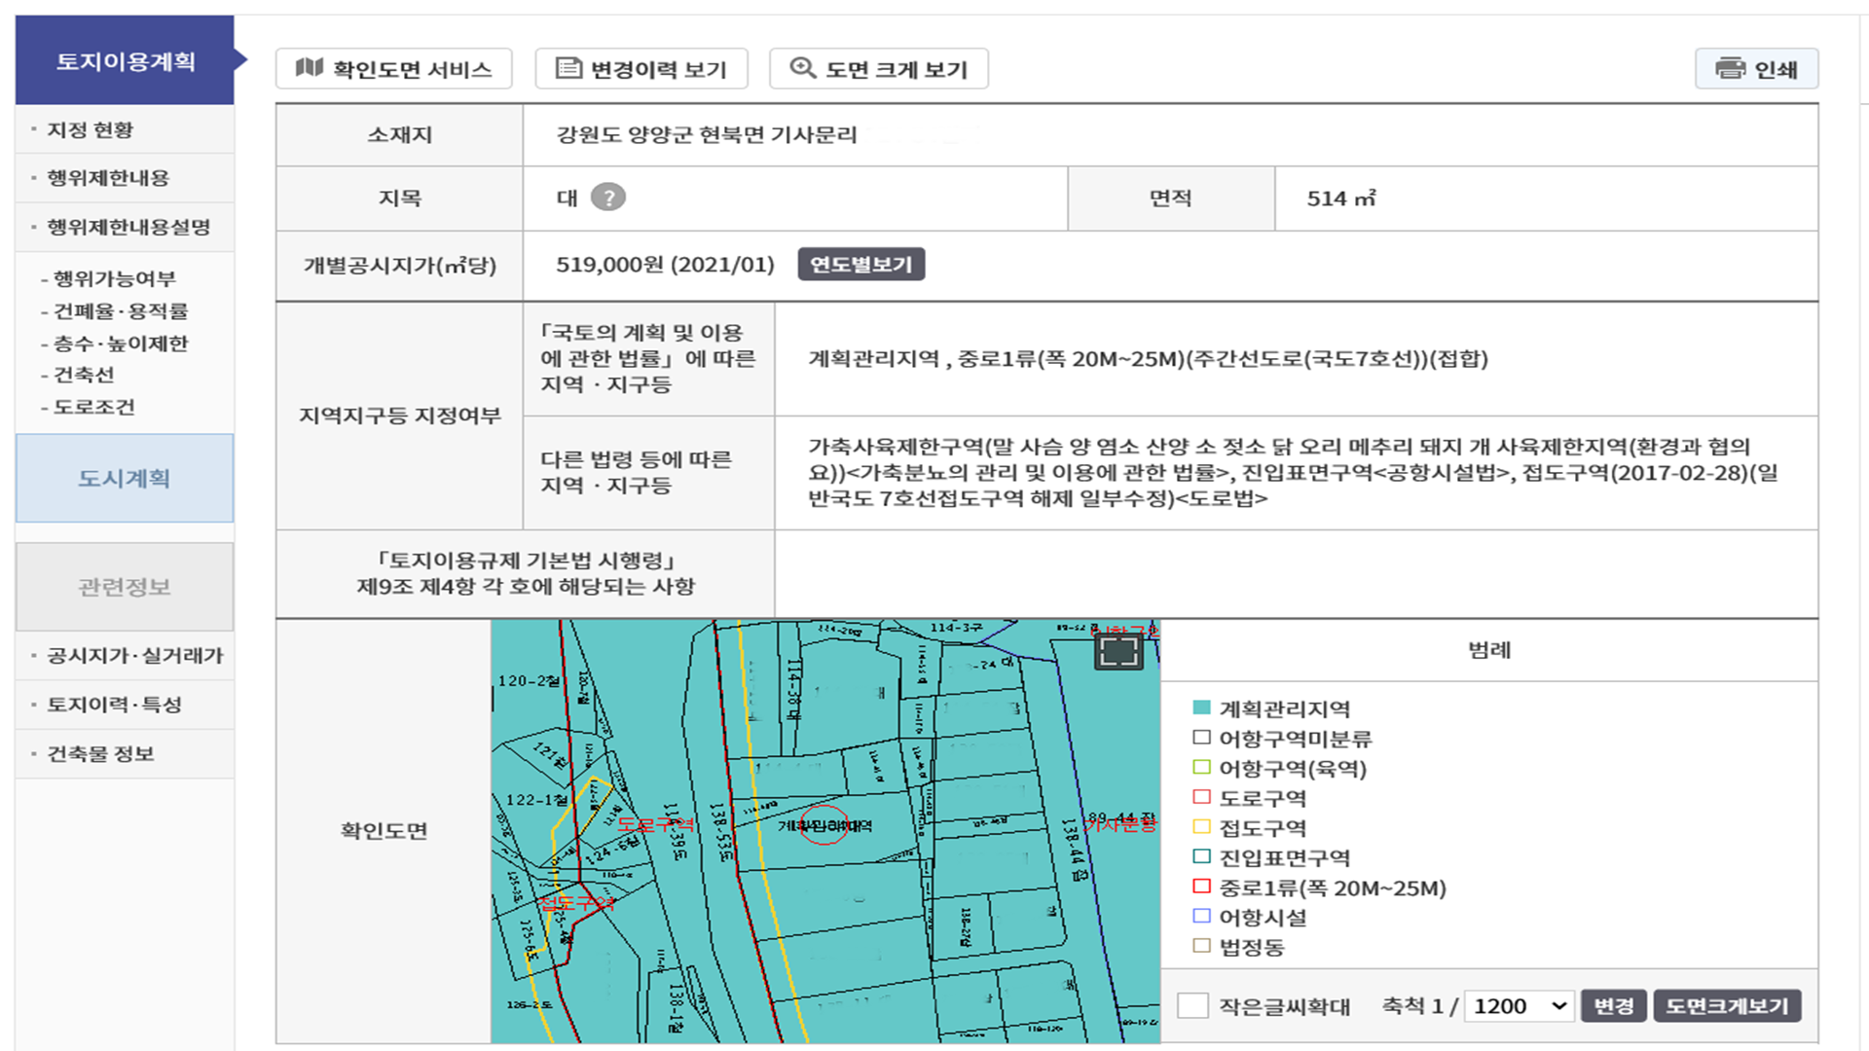The width and height of the screenshot is (1869, 1051).
Task: Click the 변경이력 보기 button
Action: coord(641,69)
